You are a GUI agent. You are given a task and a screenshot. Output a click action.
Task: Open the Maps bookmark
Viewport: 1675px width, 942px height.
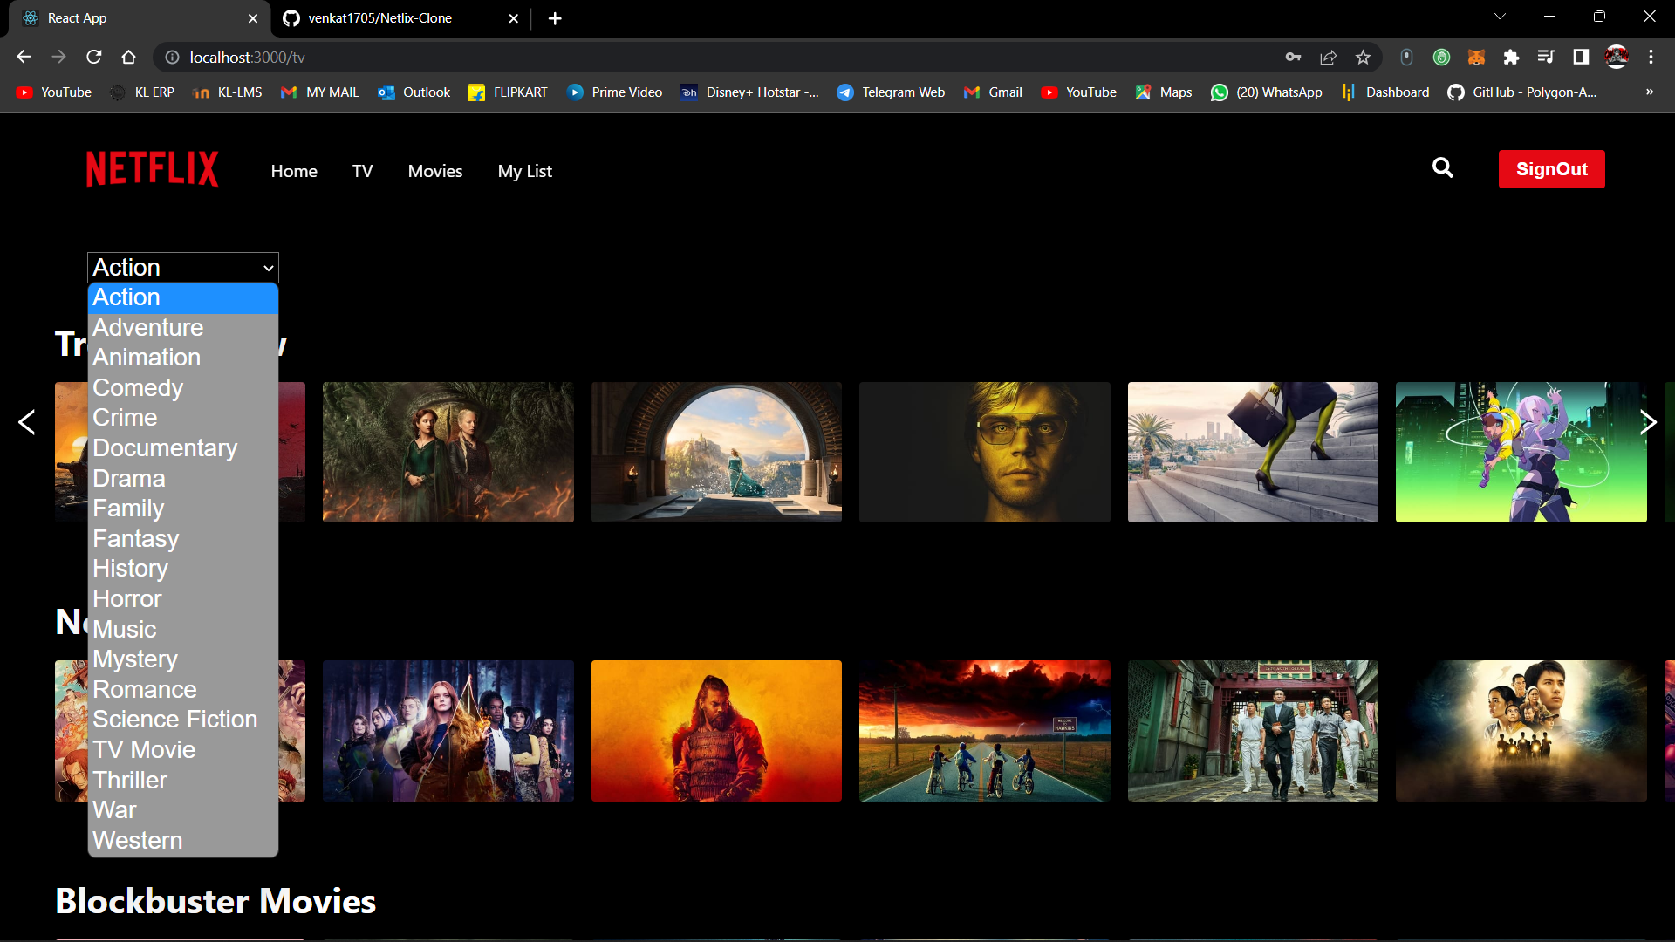1163,92
